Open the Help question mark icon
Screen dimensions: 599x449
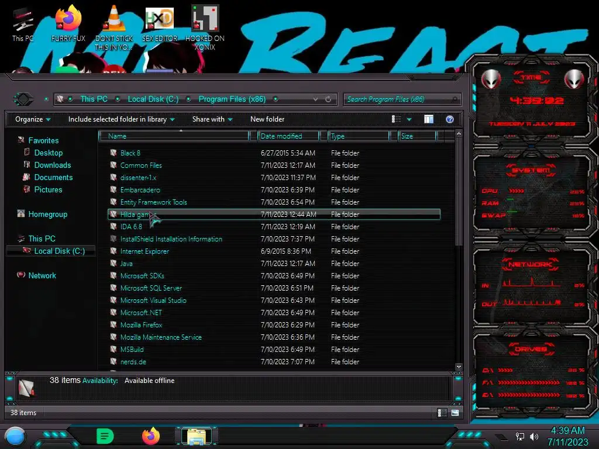450,119
